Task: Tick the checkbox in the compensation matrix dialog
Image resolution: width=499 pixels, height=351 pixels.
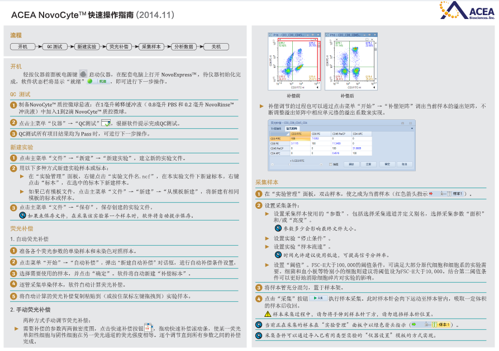Action: click(331, 165)
